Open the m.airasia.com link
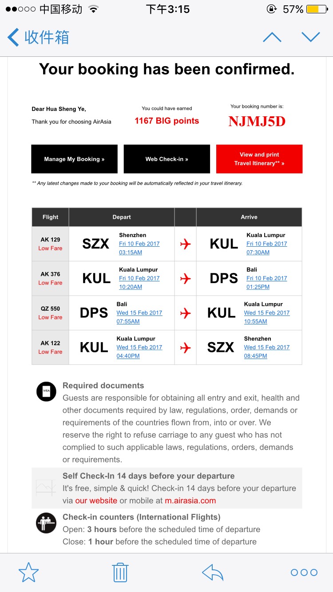Screen dimensions: 333x592 tap(190, 501)
